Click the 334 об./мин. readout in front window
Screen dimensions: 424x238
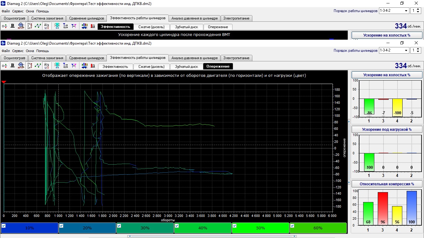[x=408, y=66]
